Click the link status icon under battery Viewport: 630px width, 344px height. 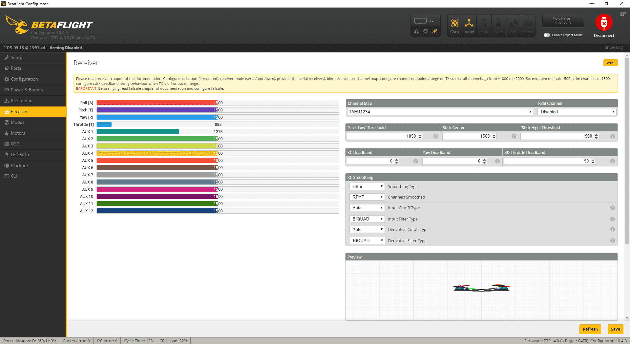(x=435, y=31)
